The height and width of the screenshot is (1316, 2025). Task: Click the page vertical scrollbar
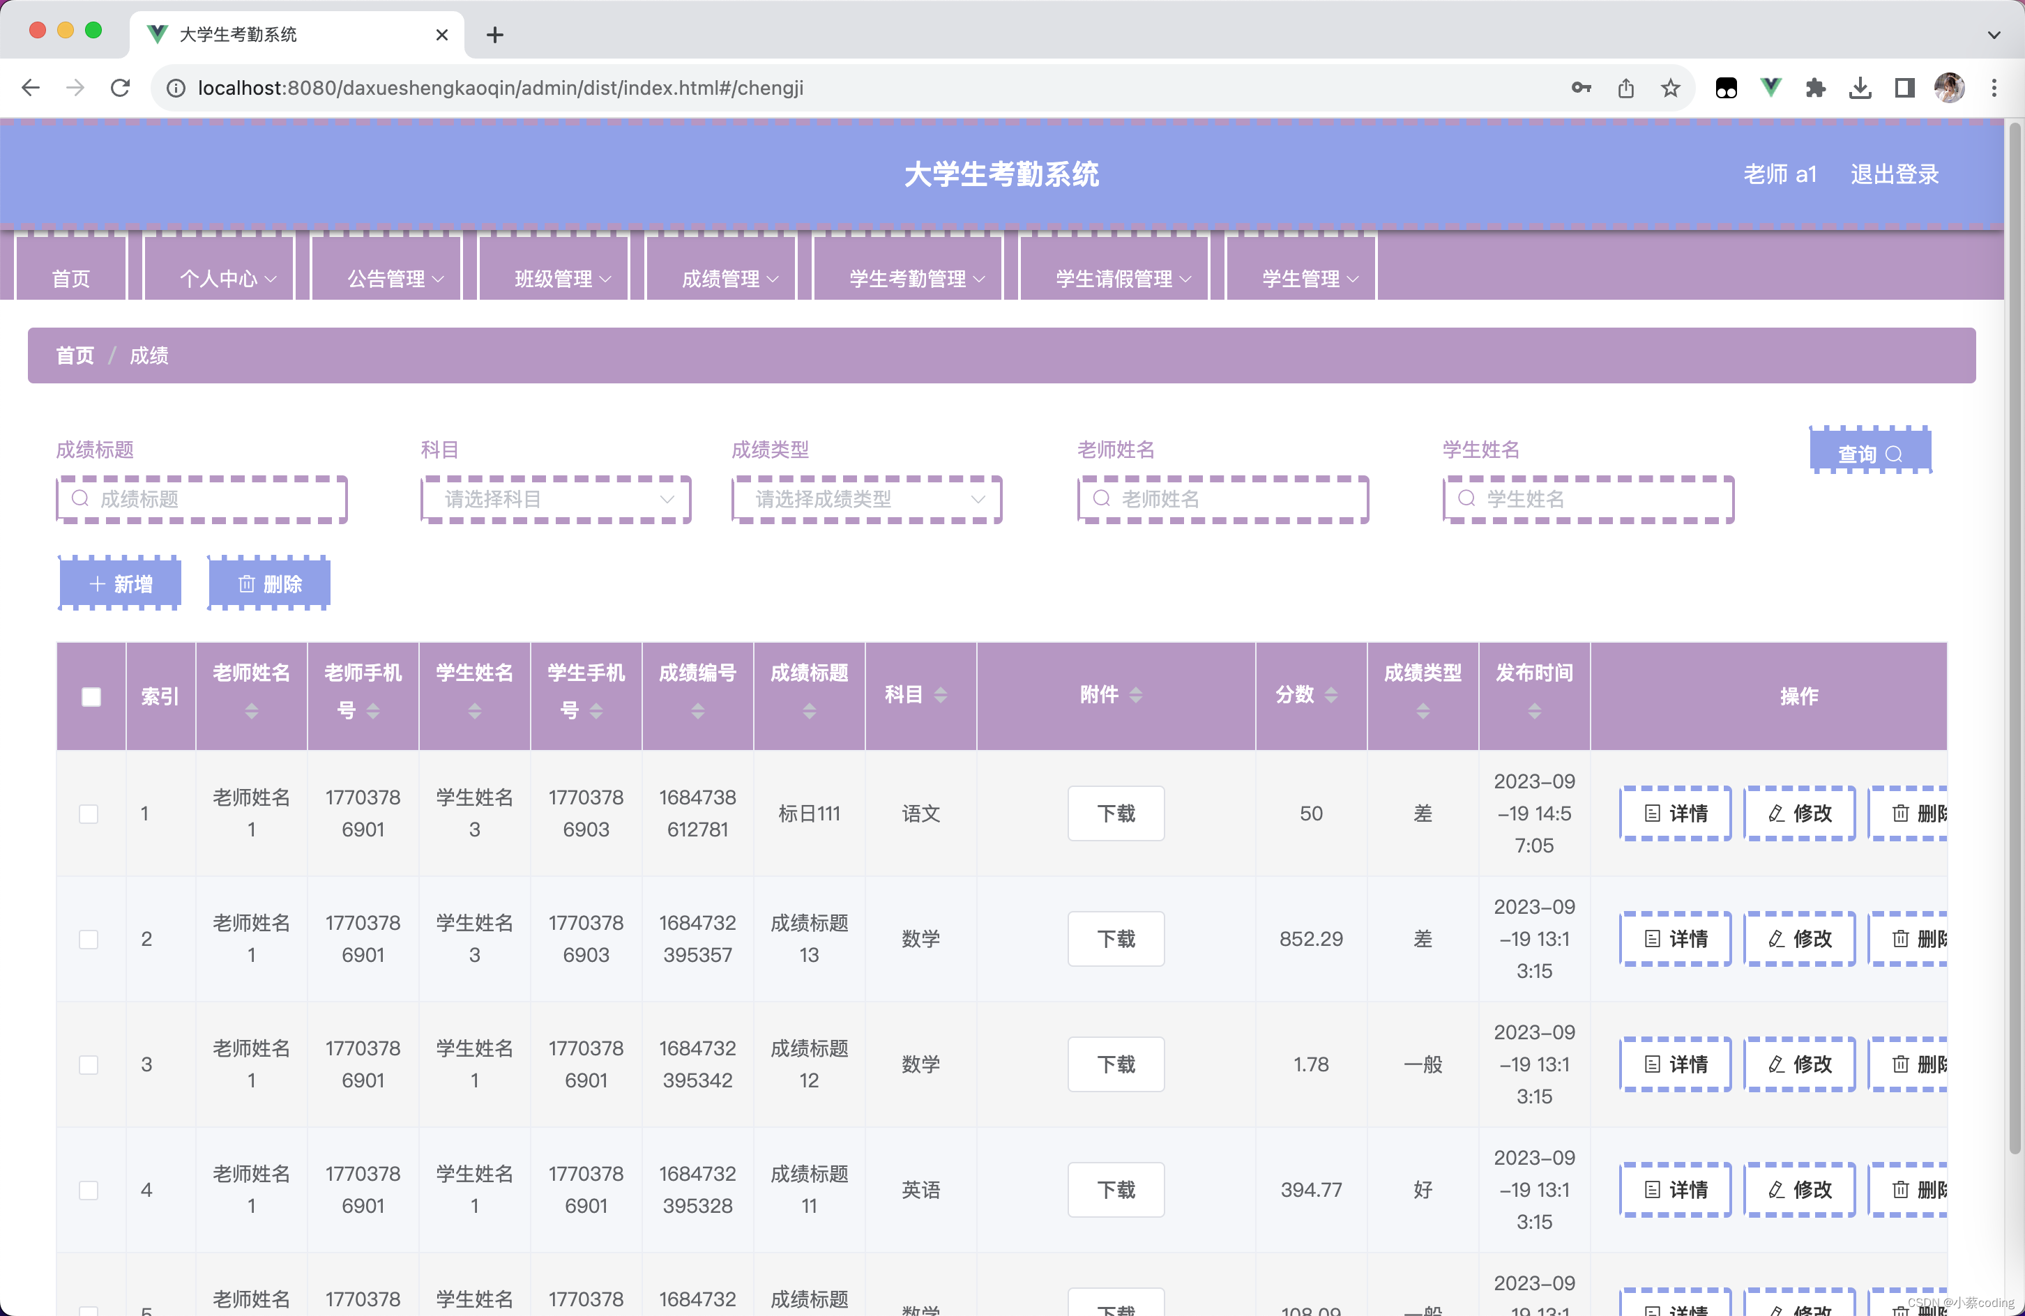coord(2014,638)
